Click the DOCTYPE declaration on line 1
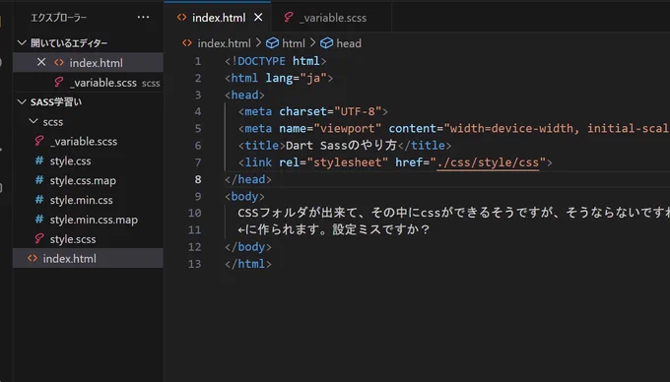The width and height of the screenshot is (670, 382). (x=275, y=61)
